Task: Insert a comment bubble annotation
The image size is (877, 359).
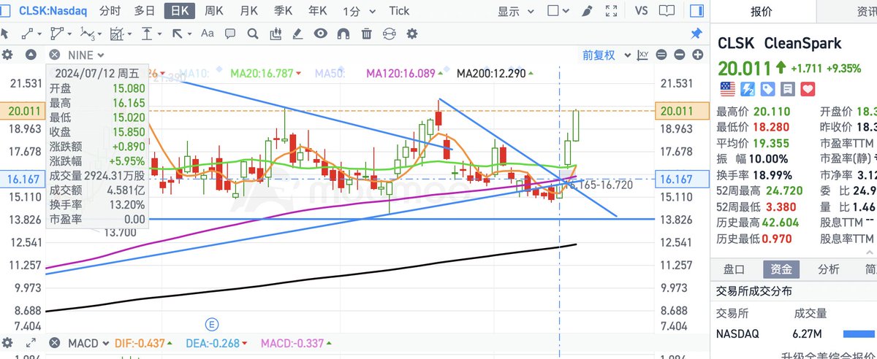Action: [x=230, y=34]
